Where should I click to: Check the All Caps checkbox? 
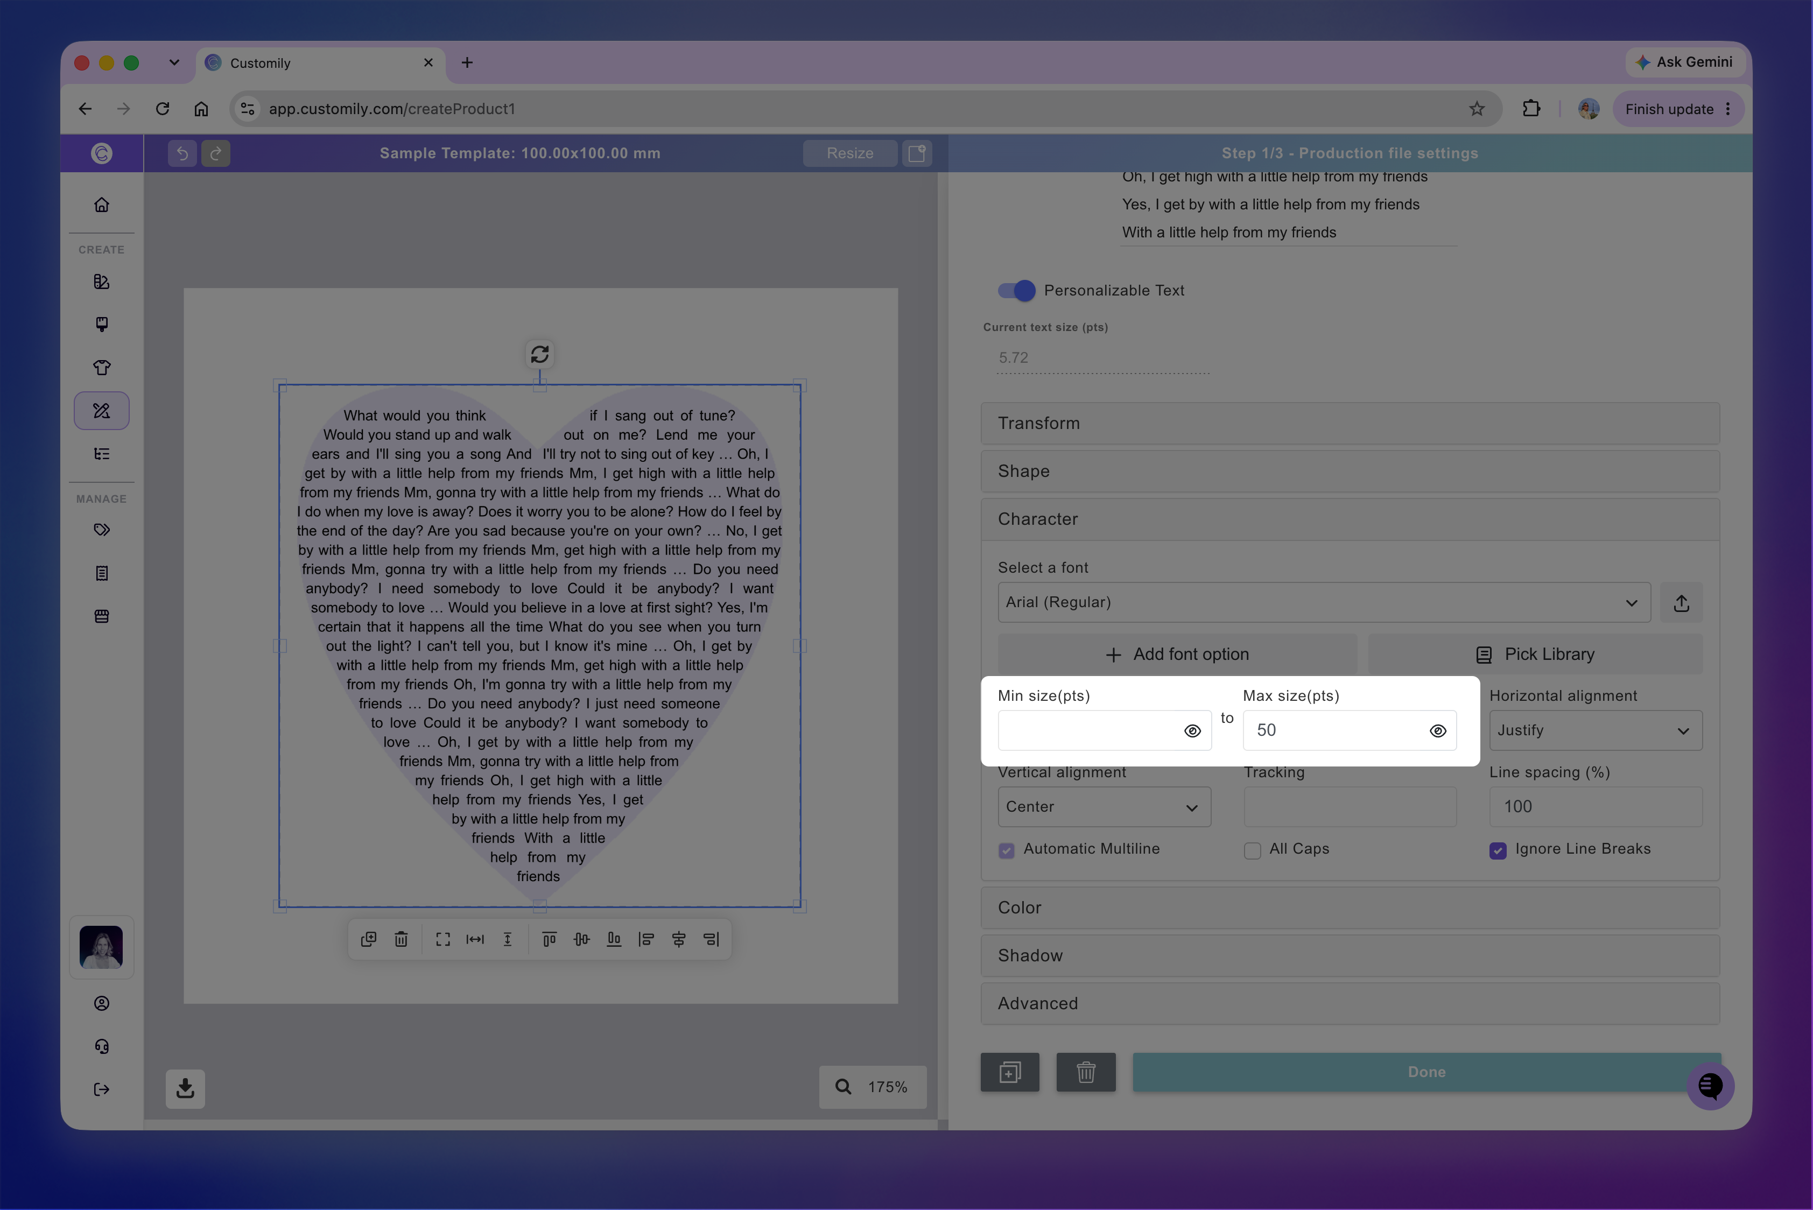click(x=1253, y=850)
